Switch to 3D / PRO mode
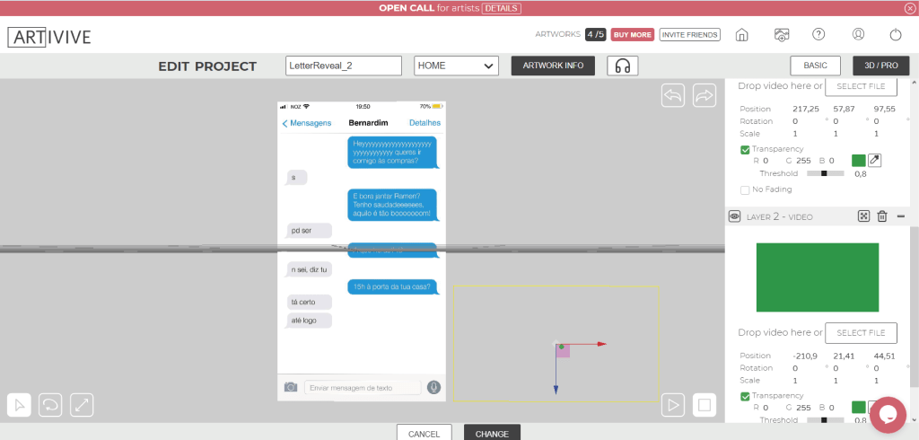This screenshot has width=919, height=440. tap(880, 66)
